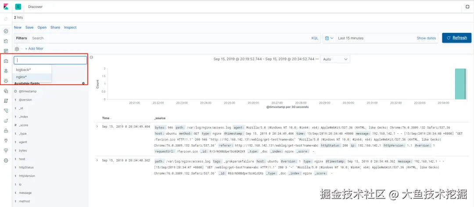Open the available fields settings gear
This screenshot has height=207, width=474.
point(83,83)
